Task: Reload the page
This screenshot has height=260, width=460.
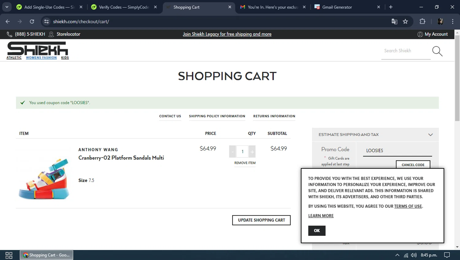Action: (x=32, y=21)
